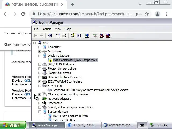Viewport: 172px width, 129px height.
Task: Open the tab search dropdown arrow
Action: point(140,5)
